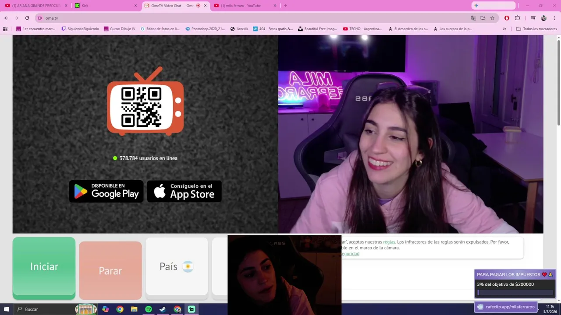Viewport: 561px width, 315px height.
Task: Open the 'El desorden de los s...' bookmark
Action: click(x=408, y=29)
